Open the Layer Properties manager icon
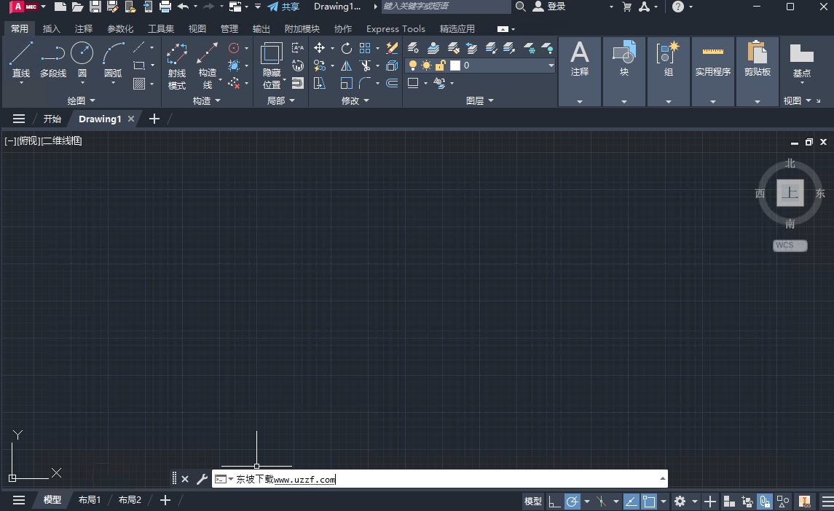The height and width of the screenshot is (511, 834). click(413, 48)
